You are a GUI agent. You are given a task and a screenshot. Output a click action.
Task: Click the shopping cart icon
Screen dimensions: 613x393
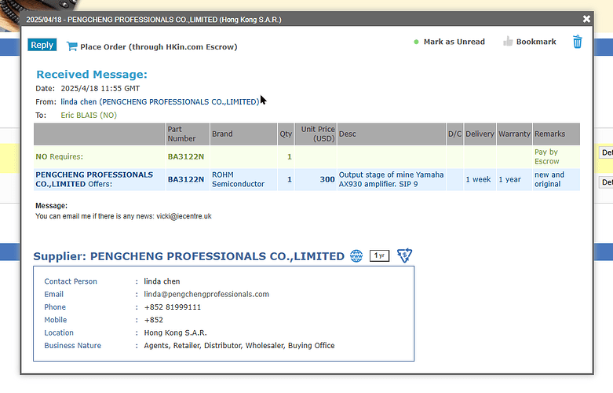tap(71, 46)
